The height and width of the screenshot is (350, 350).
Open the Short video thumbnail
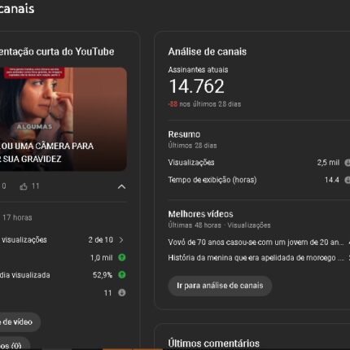[63, 119]
